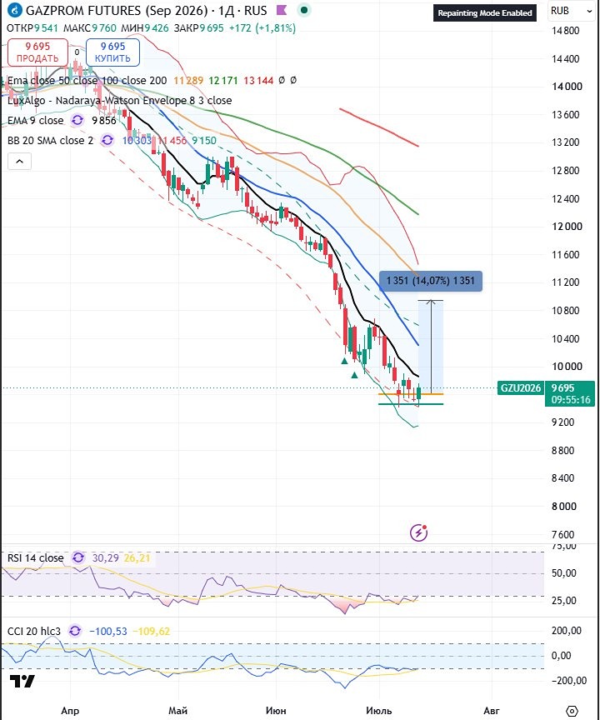Click the purple flag icon beside RUS
The width and height of the screenshot is (600, 720).
coord(282,10)
